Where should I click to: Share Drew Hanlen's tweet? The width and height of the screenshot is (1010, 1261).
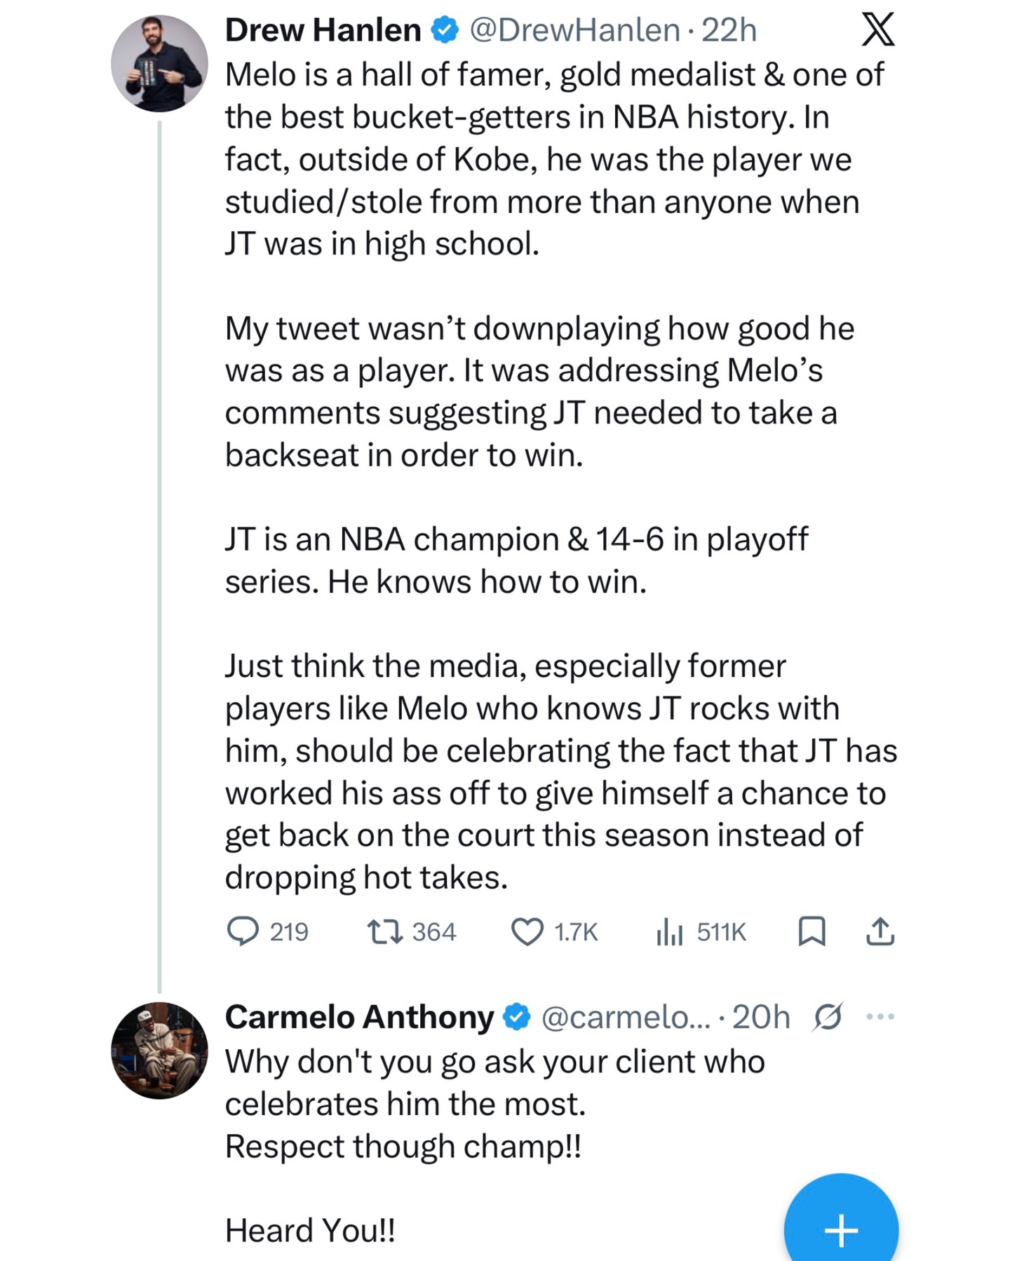pos(880,931)
